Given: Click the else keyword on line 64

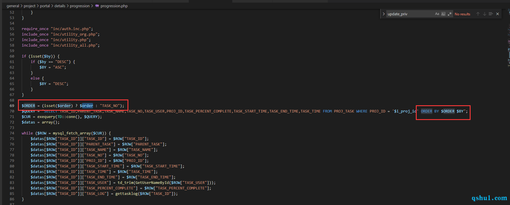Looking at the screenshot, I should click(x=35, y=78).
